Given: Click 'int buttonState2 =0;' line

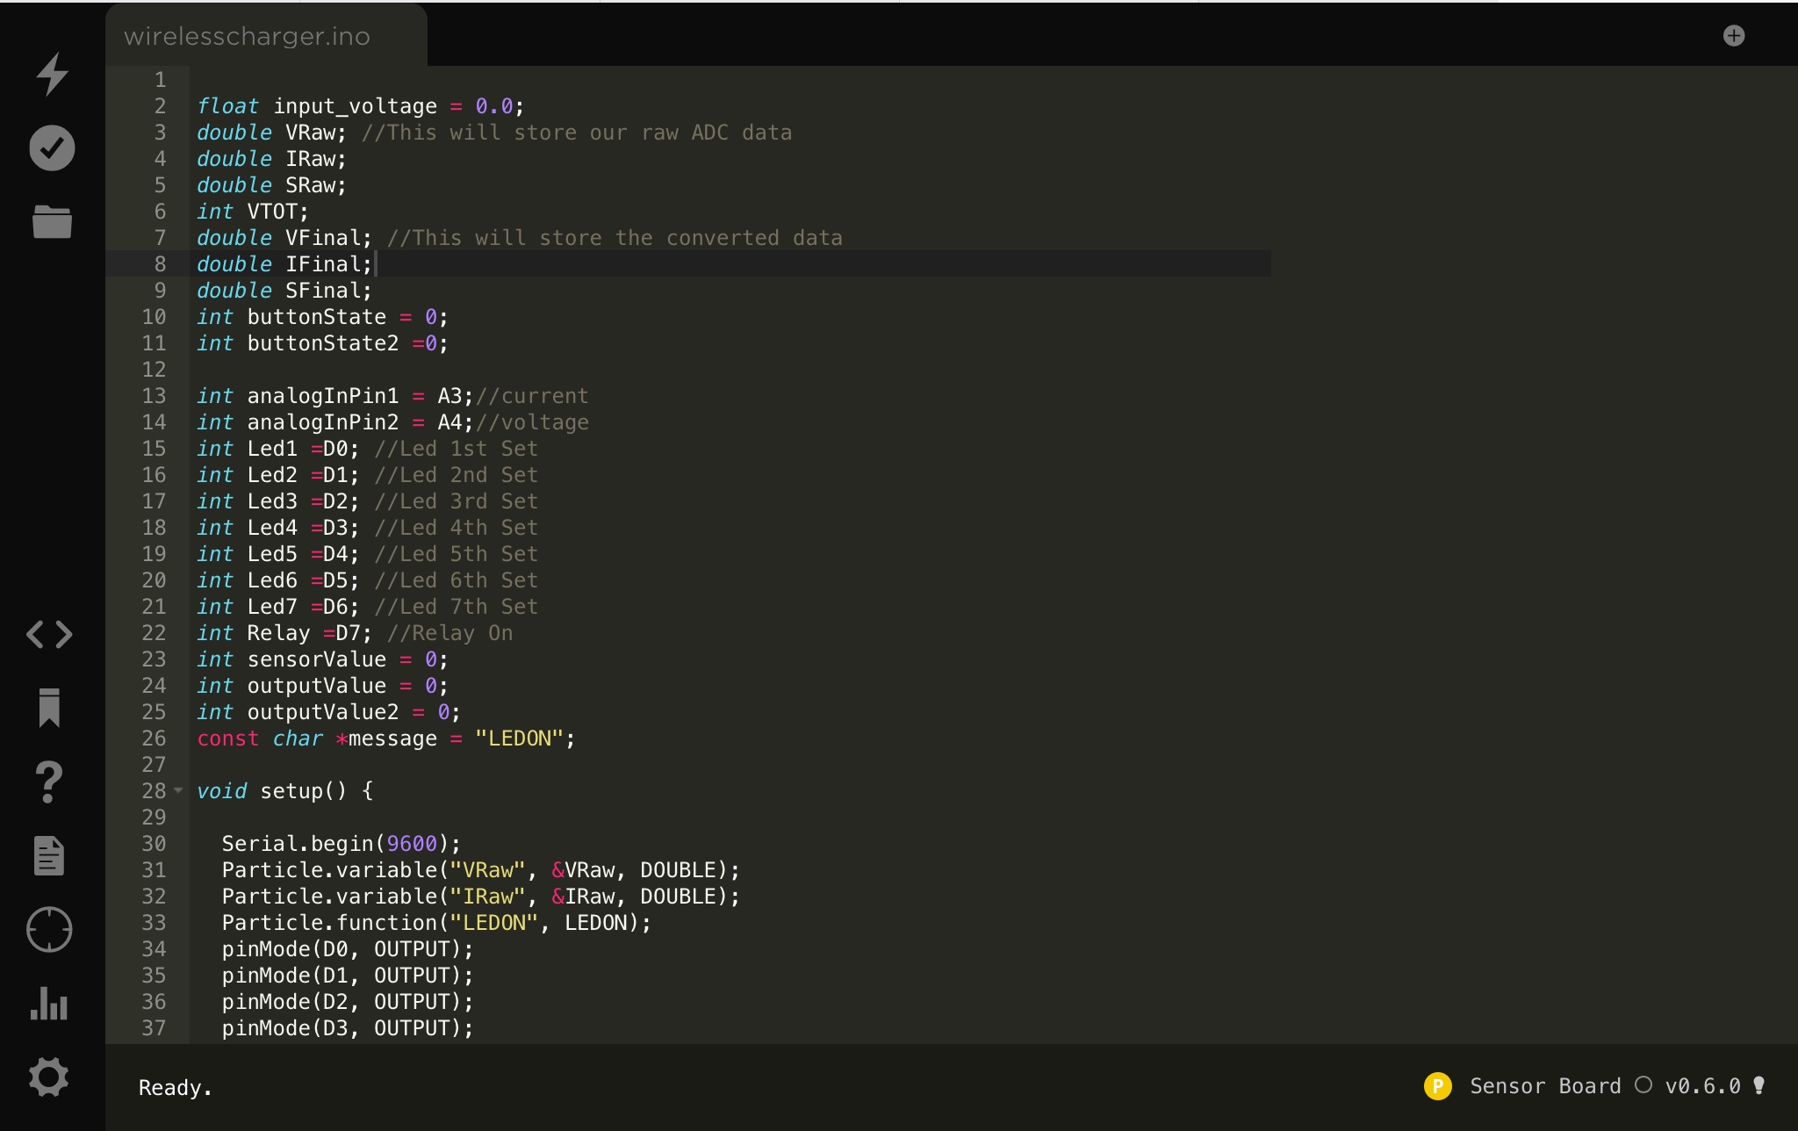Looking at the screenshot, I should (x=322, y=343).
